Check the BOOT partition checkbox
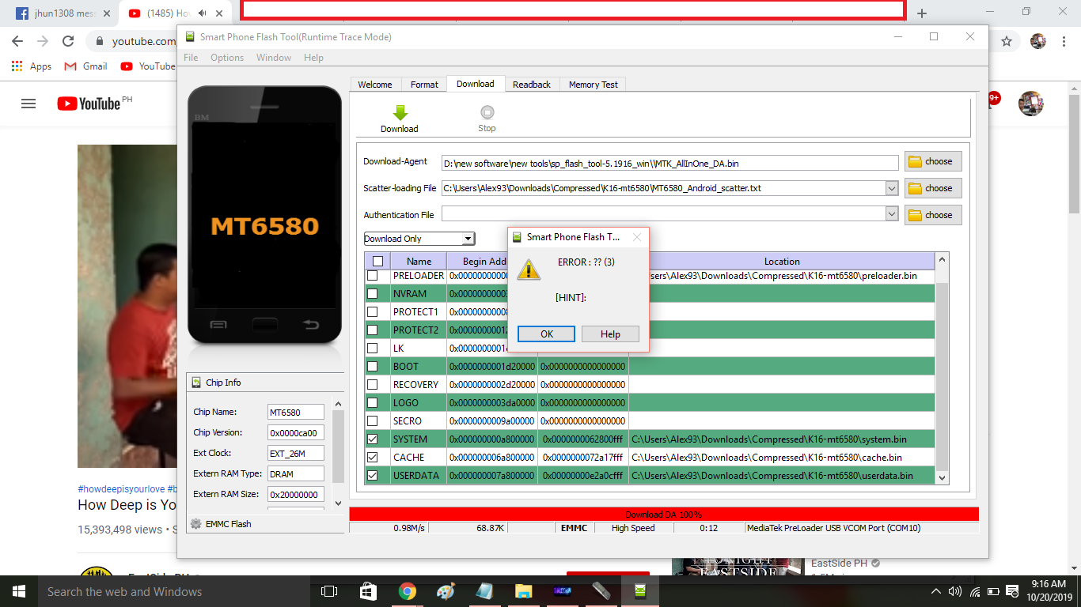The width and height of the screenshot is (1081, 607). (372, 366)
